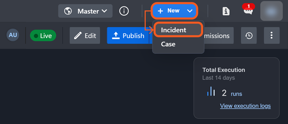Open chat notifications with red badge
Viewport: 288px width, 124px height.
248,11
